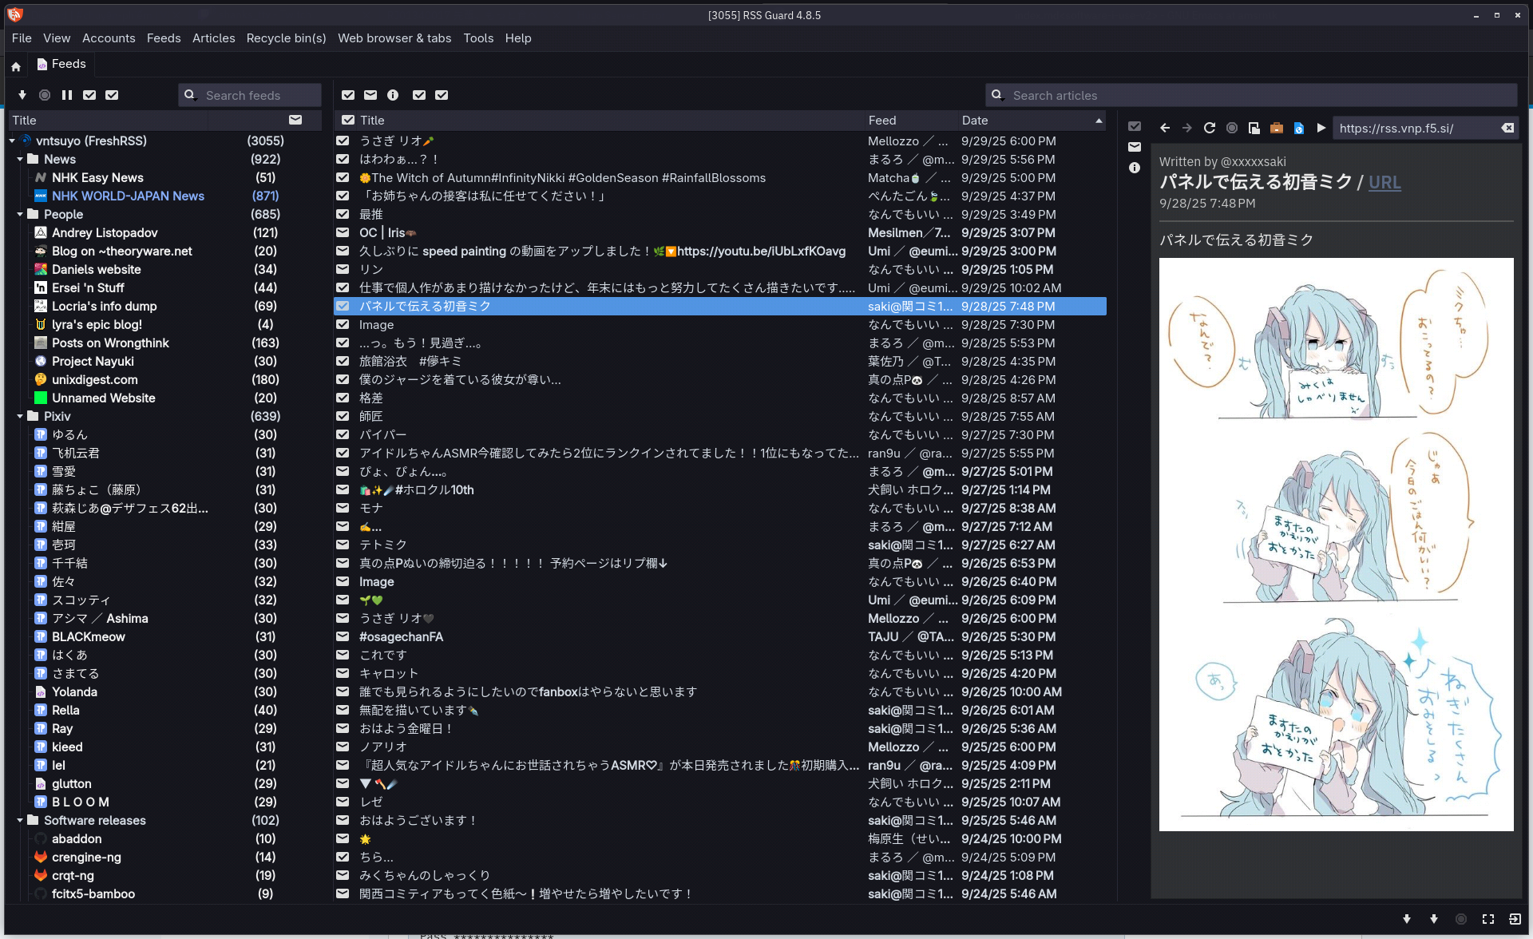Click the home icon left of Feeds tab
The image size is (1533, 939).
coord(16,67)
